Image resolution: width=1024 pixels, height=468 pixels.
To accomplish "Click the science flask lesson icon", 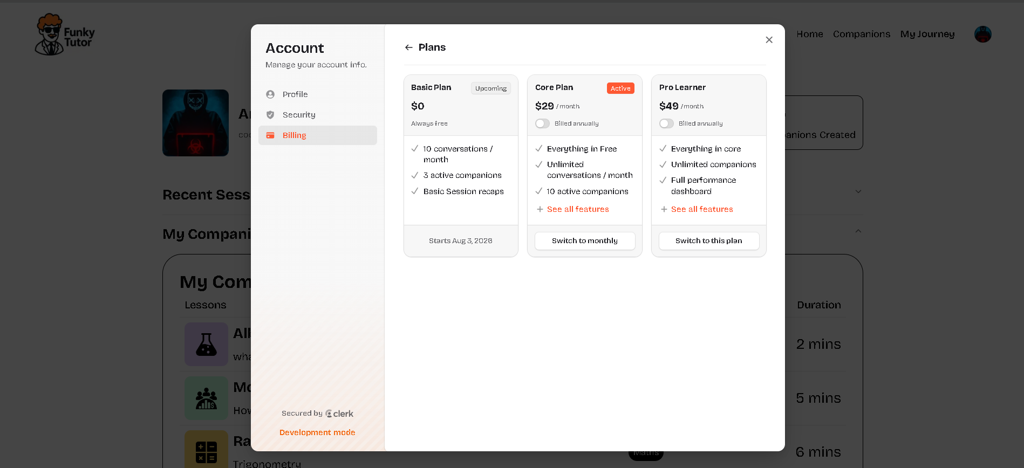I will [206, 344].
